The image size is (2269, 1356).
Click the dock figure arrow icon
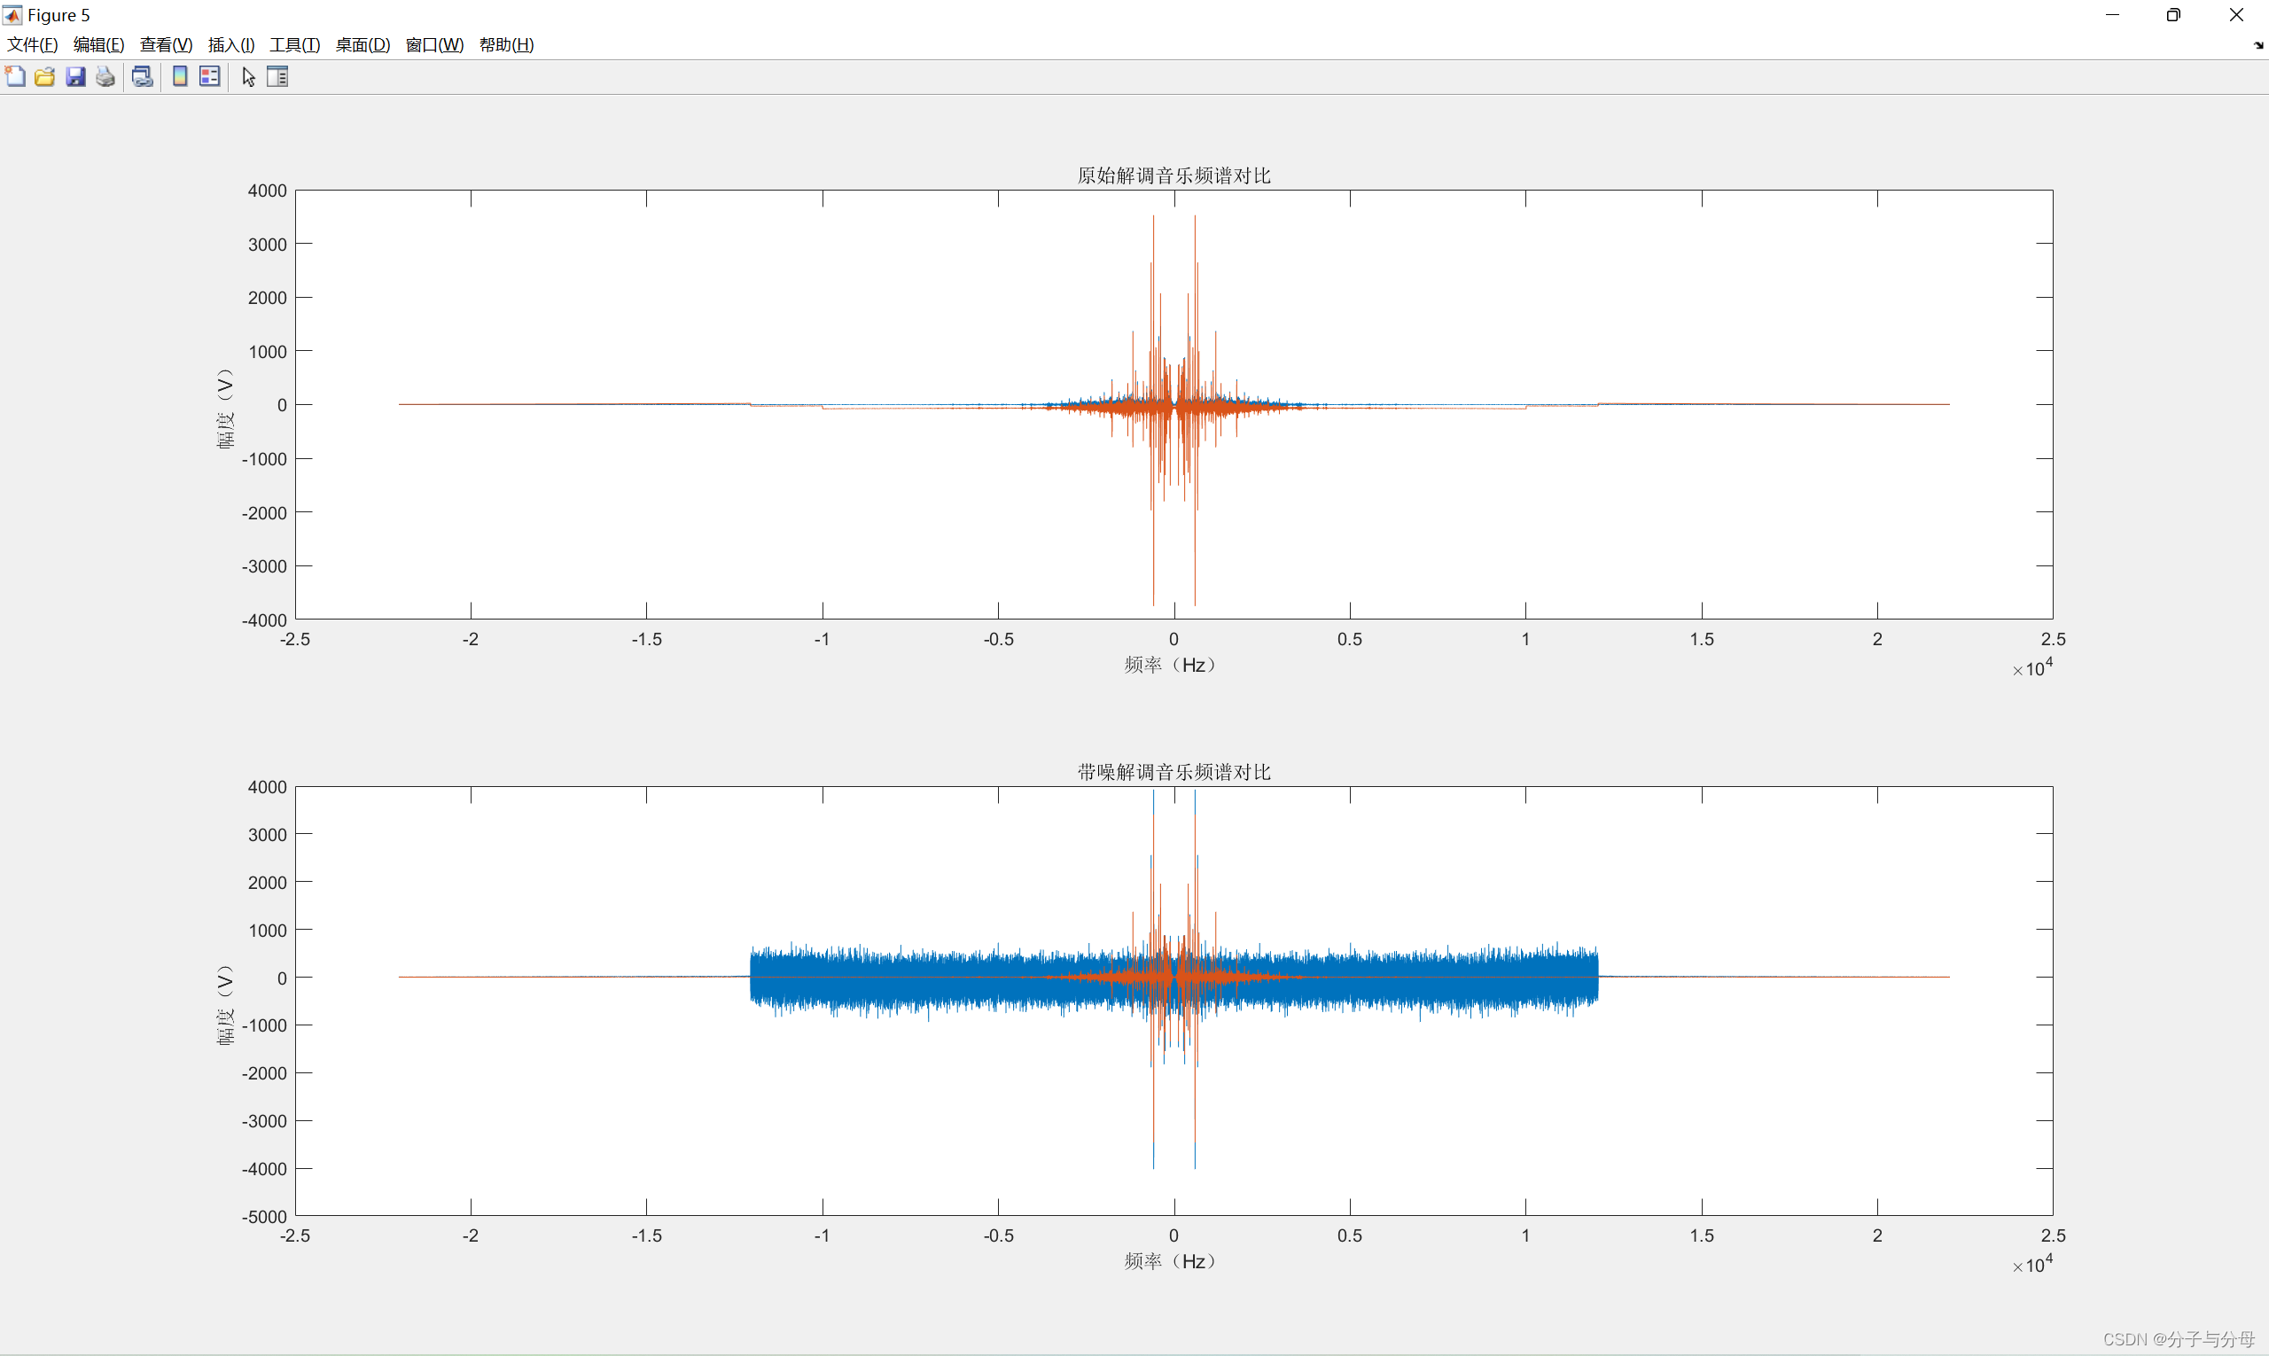(2258, 45)
